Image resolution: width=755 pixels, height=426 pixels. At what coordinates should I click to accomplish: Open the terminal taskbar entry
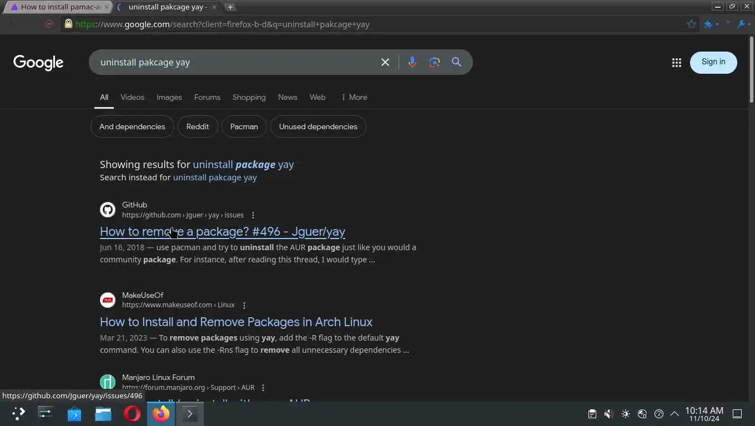190,413
